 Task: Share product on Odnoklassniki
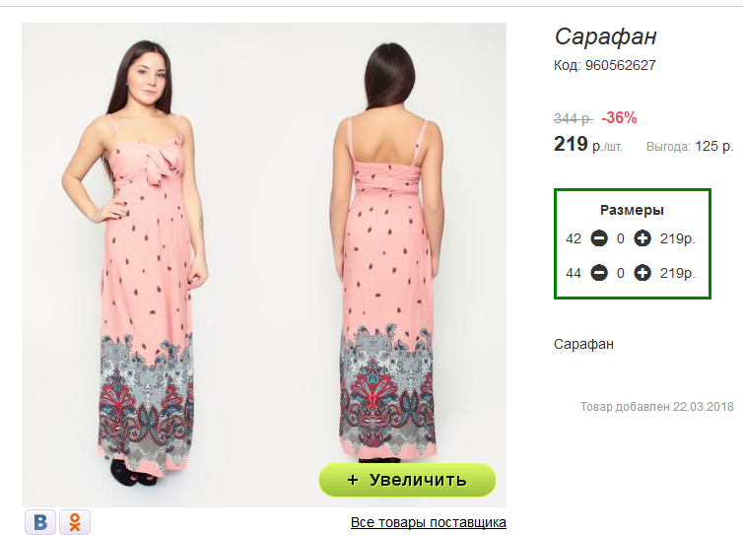tap(75, 521)
